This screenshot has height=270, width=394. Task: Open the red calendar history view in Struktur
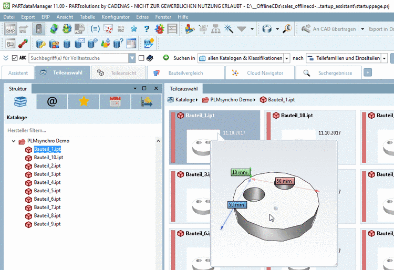pos(115,102)
